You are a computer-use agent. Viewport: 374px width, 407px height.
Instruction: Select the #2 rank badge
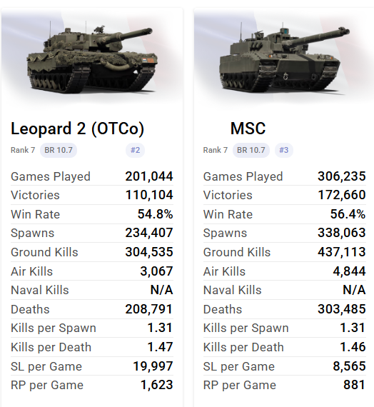[x=135, y=150]
